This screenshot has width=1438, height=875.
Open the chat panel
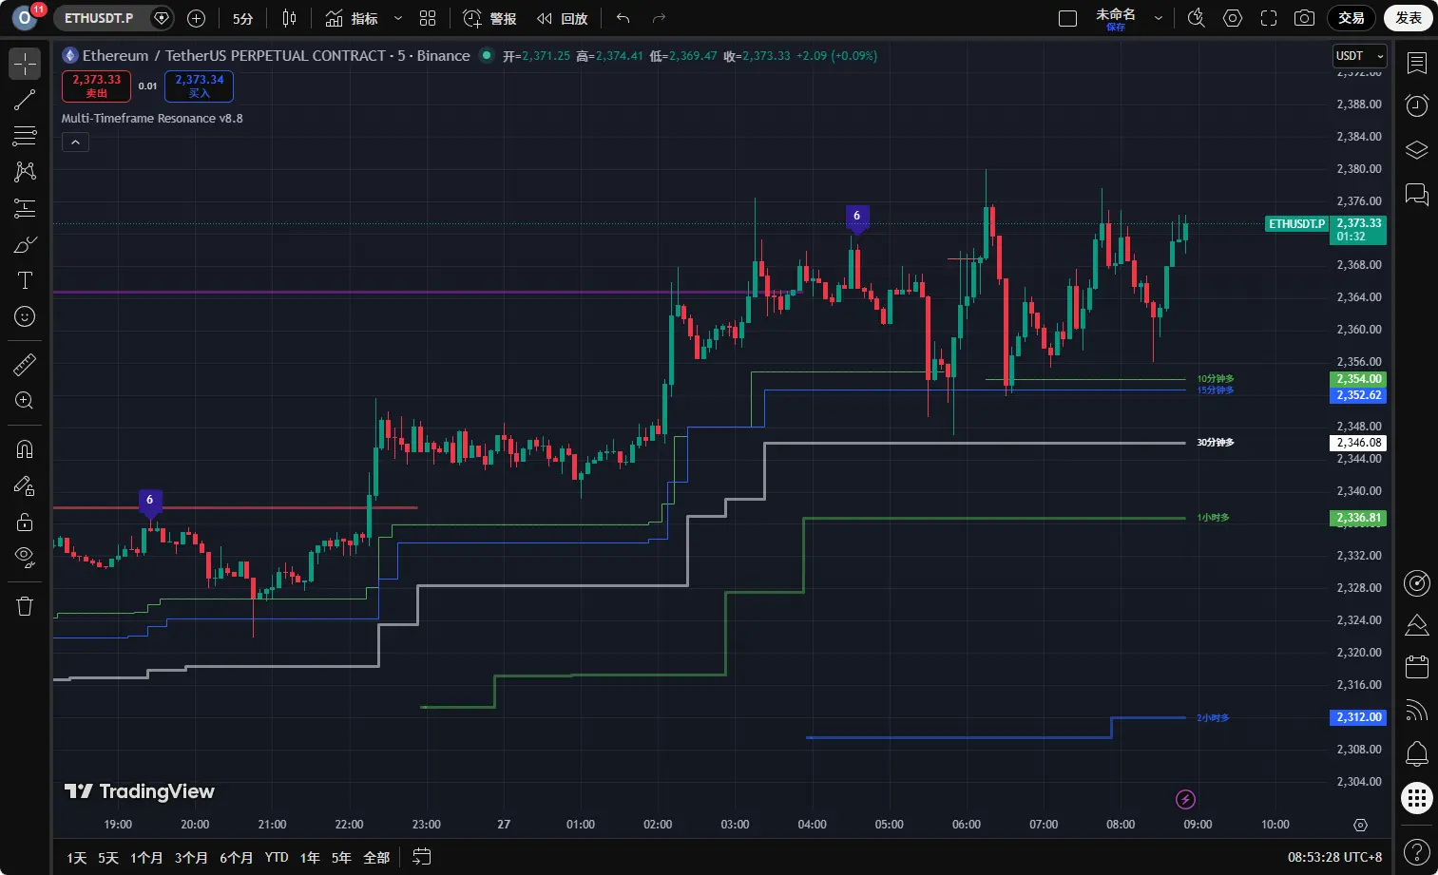(1417, 195)
